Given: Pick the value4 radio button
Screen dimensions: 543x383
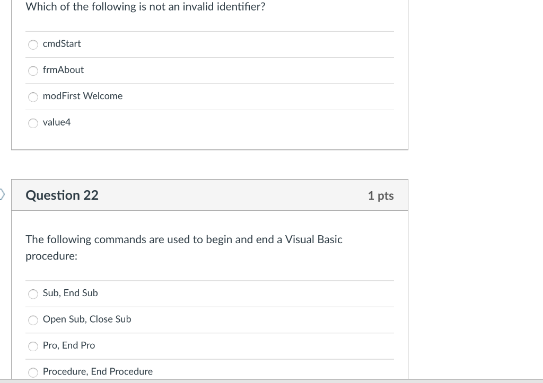Looking at the screenshot, I should point(33,123).
